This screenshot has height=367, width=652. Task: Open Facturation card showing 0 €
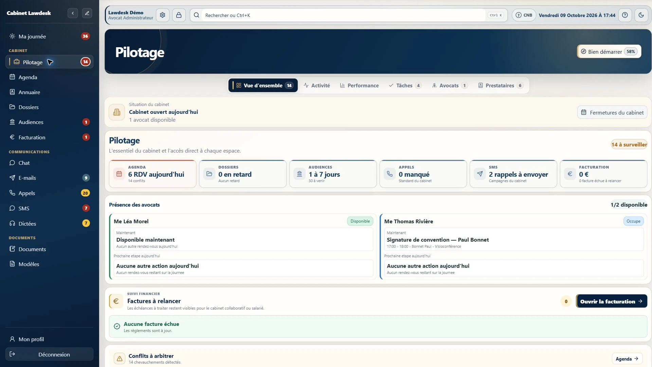tap(603, 174)
